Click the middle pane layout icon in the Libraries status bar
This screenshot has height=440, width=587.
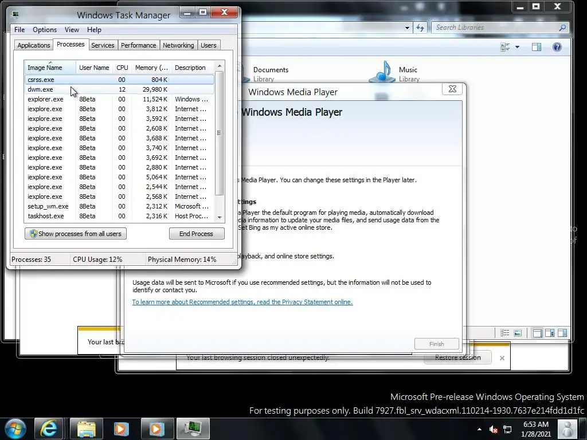tap(550, 333)
